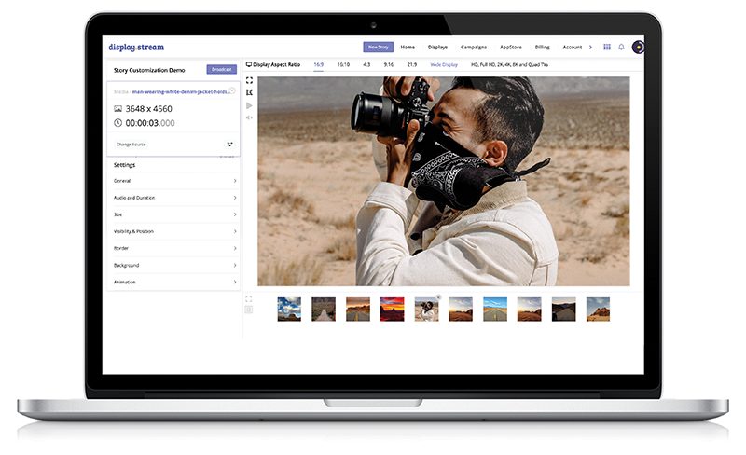Go to Home in the top navigation
The height and width of the screenshot is (455, 746).
[408, 48]
